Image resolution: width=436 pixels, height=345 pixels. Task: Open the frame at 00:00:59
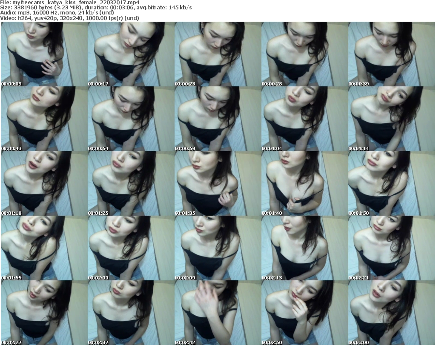(218, 119)
